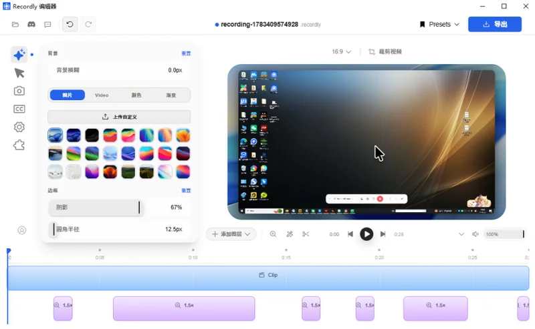Adjust the 阴影 shadow slider

coord(119,208)
